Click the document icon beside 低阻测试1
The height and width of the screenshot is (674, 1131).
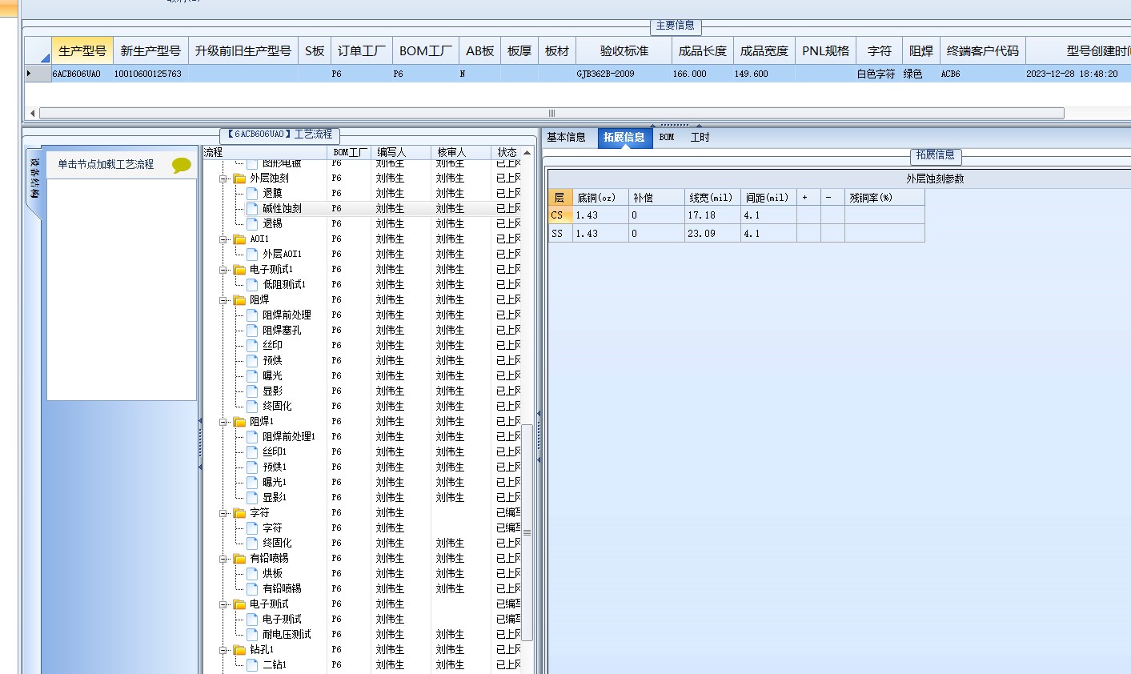[x=252, y=284]
